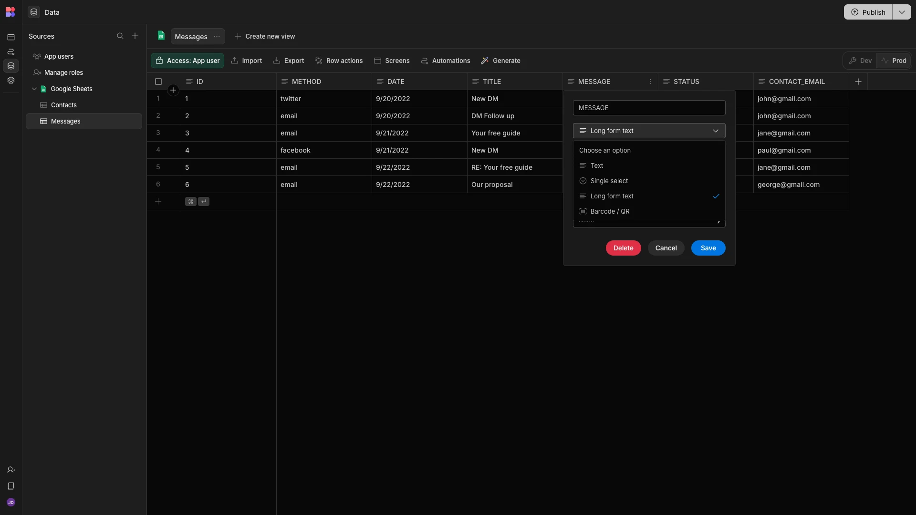This screenshot has width=916, height=515.
Task: Open Settings gear in left rail
Action: pos(11,80)
